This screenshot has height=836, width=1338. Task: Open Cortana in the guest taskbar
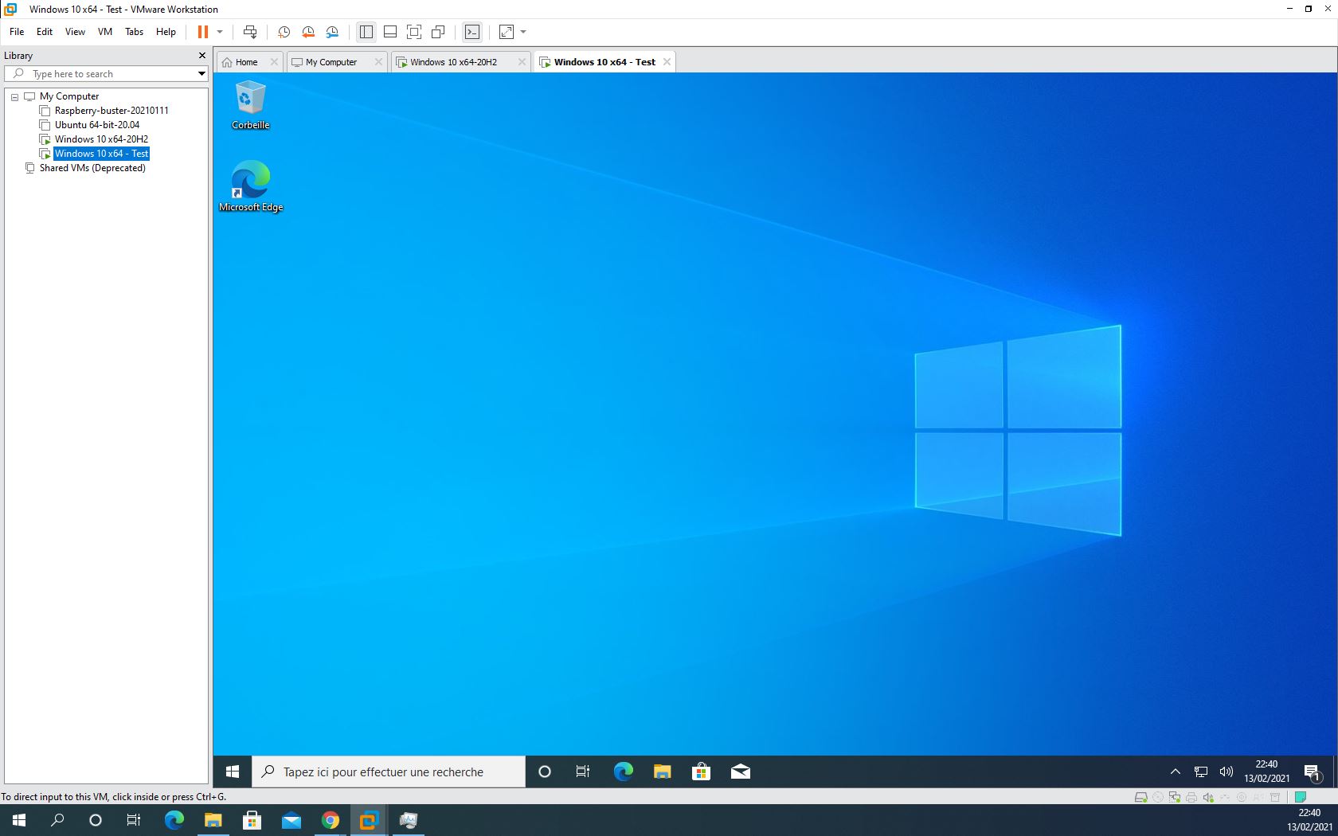point(545,772)
